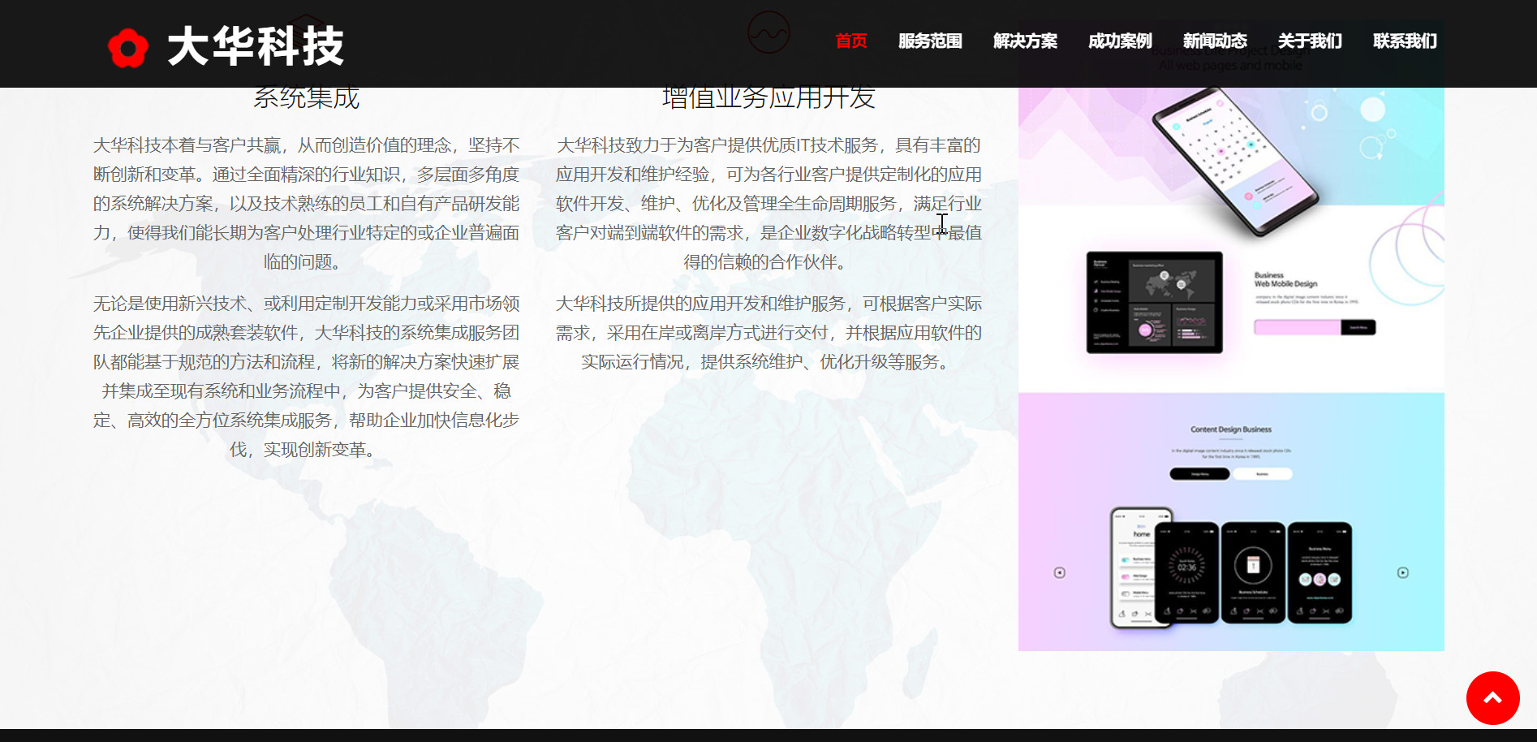The image size is (1537, 742).
Task: Open the 成功案例 menu item
Action: (1120, 41)
